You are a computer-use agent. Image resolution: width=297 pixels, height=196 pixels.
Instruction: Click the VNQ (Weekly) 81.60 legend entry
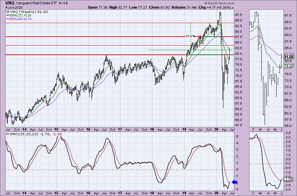[29, 12]
